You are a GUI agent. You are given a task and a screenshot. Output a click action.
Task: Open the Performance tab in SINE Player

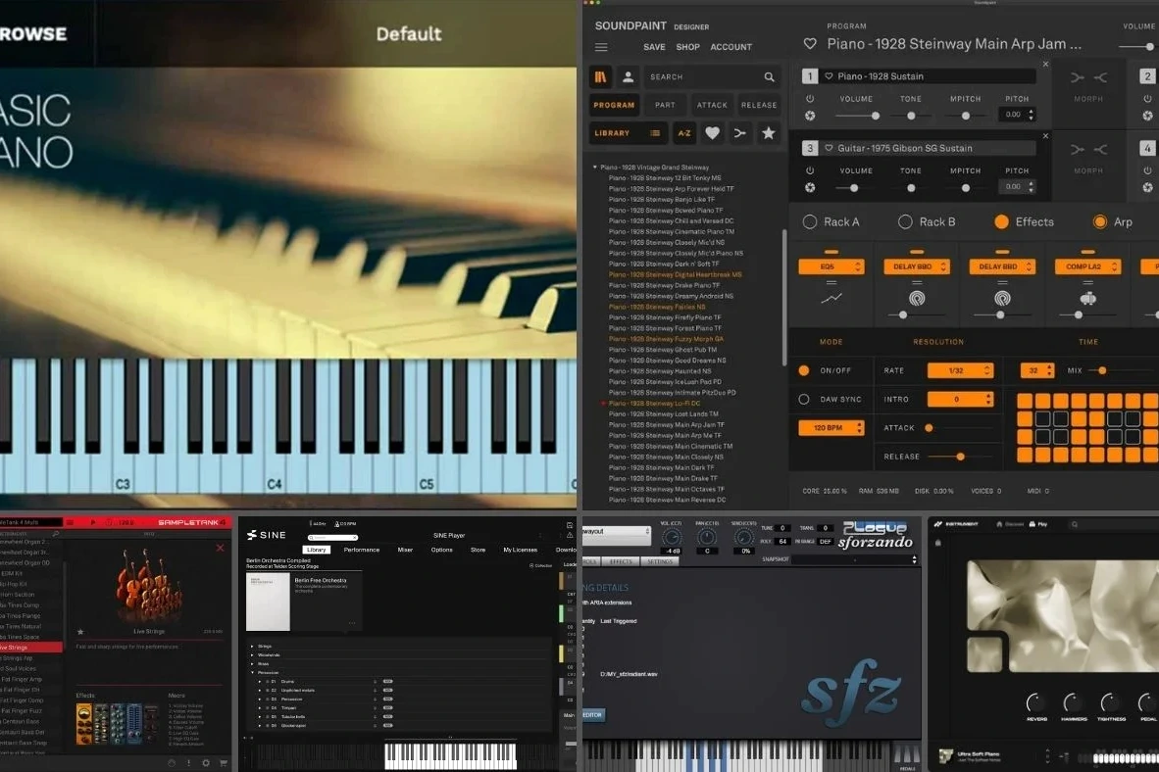tap(362, 550)
